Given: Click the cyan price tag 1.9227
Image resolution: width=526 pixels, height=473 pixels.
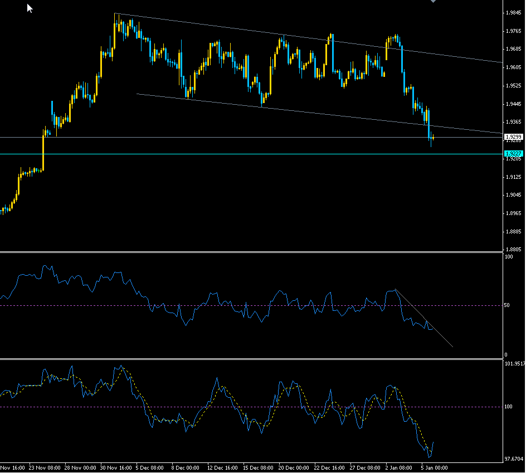Looking at the screenshot, I should (514, 154).
